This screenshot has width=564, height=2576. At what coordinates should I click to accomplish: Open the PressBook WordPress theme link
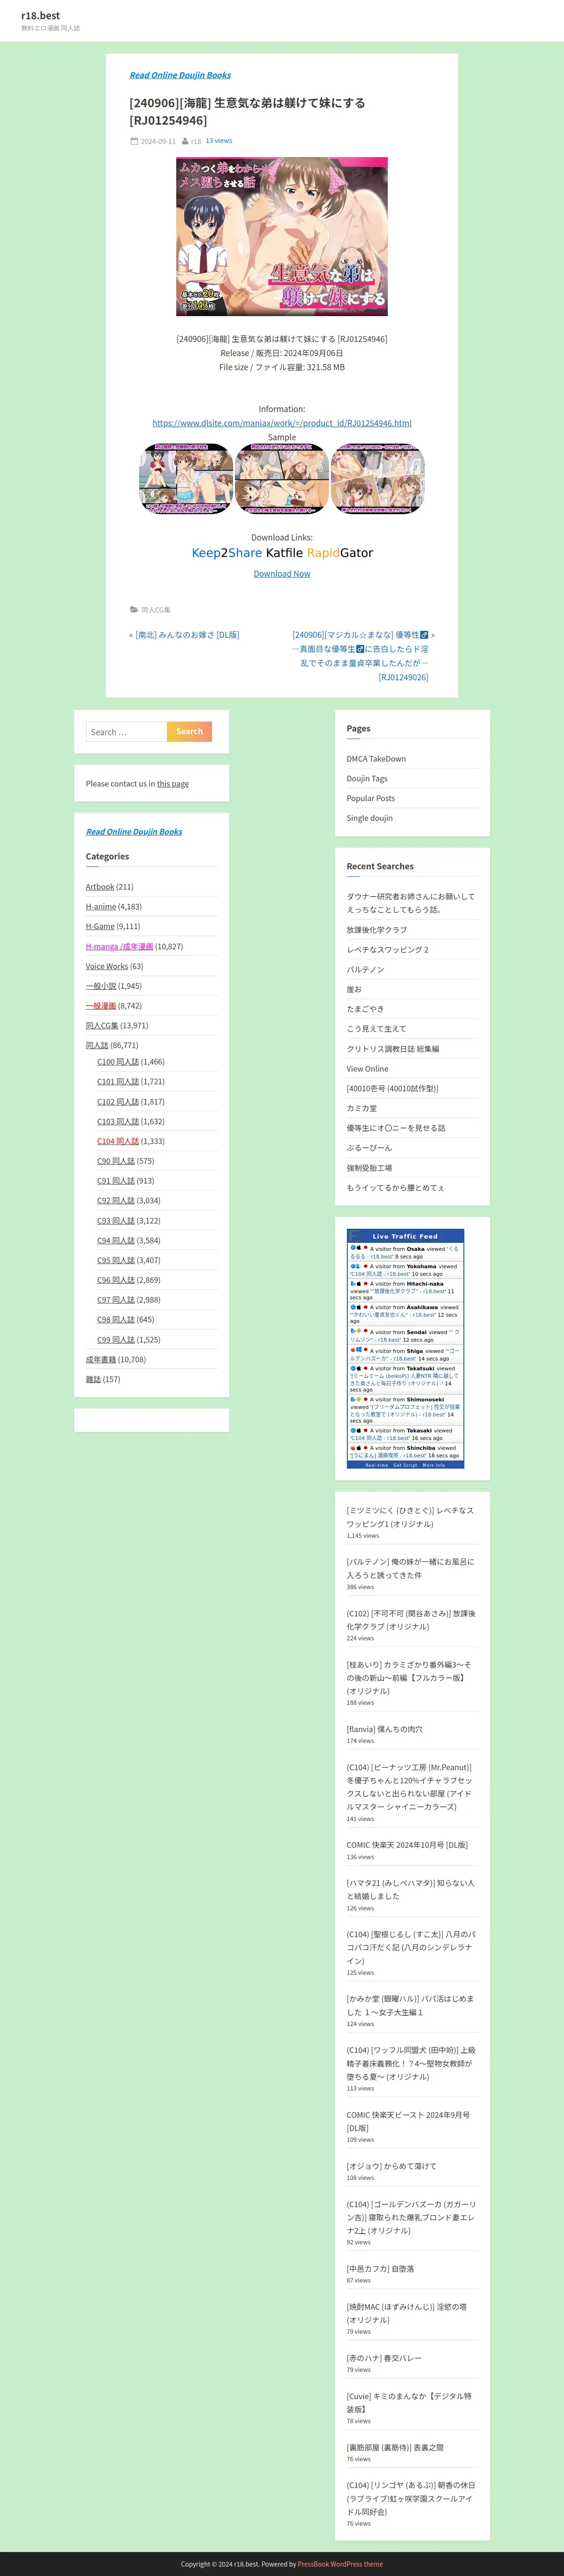tap(340, 2564)
